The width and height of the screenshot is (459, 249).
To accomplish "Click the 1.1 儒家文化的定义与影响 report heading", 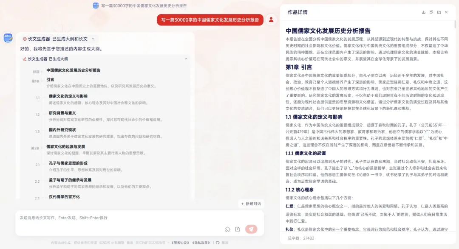I will click(x=314, y=117).
